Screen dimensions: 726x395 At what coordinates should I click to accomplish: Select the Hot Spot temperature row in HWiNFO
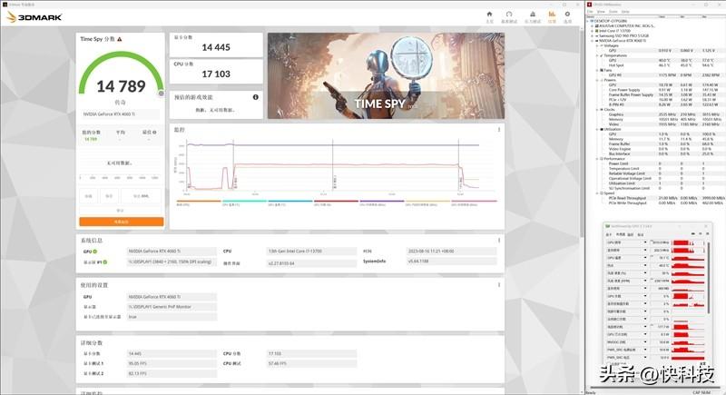[657, 65]
